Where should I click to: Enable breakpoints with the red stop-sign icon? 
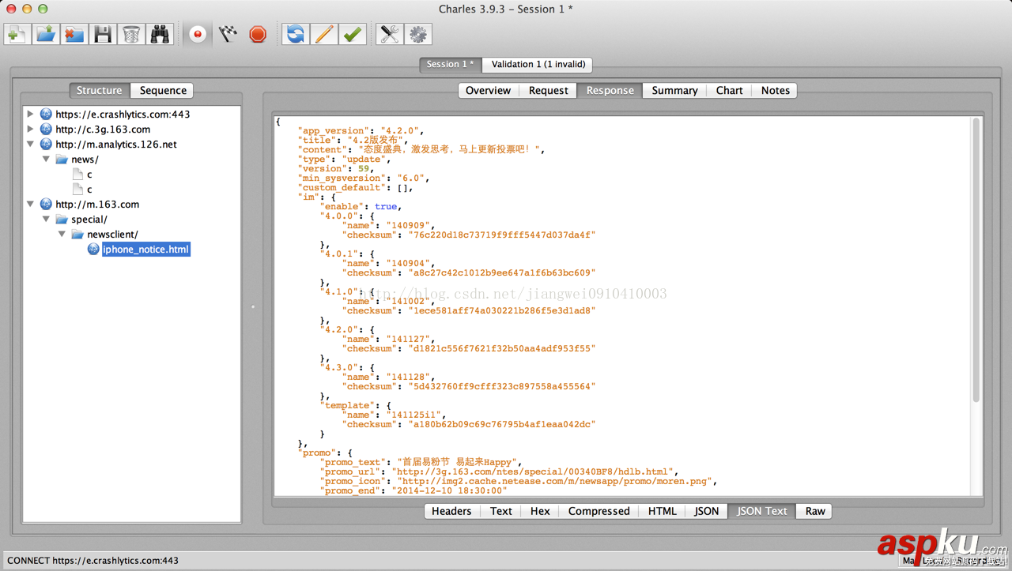pyautogui.click(x=258, y=34)
